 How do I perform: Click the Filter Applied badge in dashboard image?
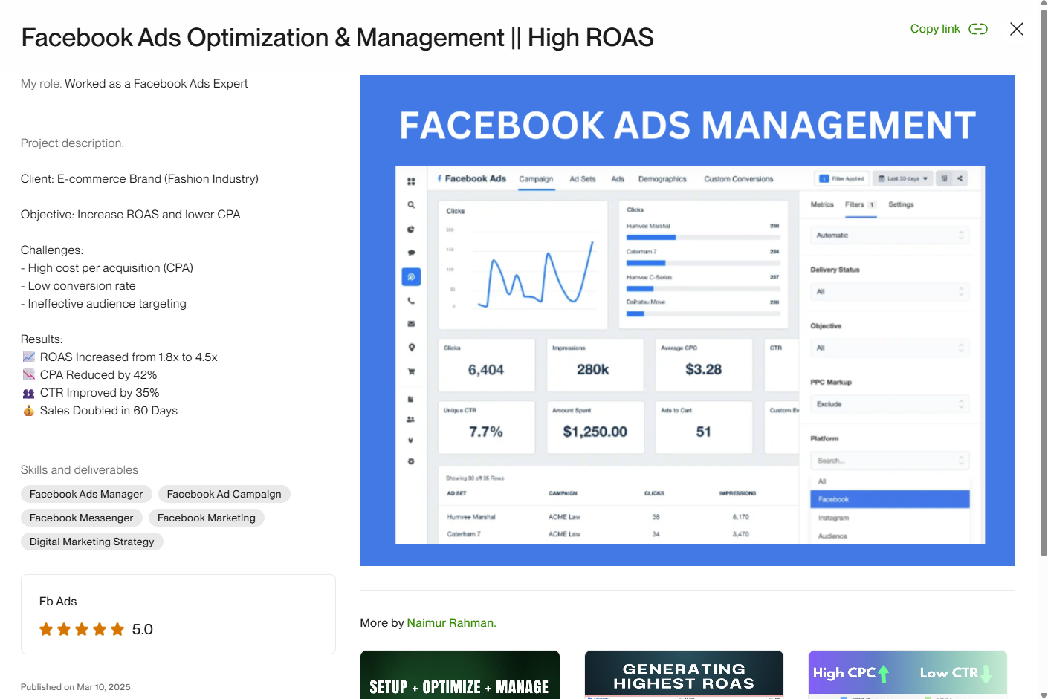pyautogui.click(x=841, y=178)
